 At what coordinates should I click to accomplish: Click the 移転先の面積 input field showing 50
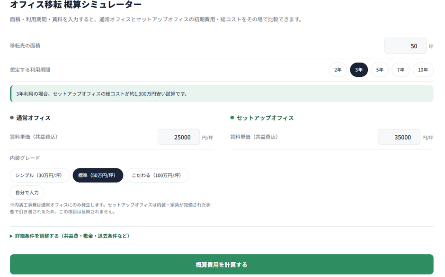405,46
